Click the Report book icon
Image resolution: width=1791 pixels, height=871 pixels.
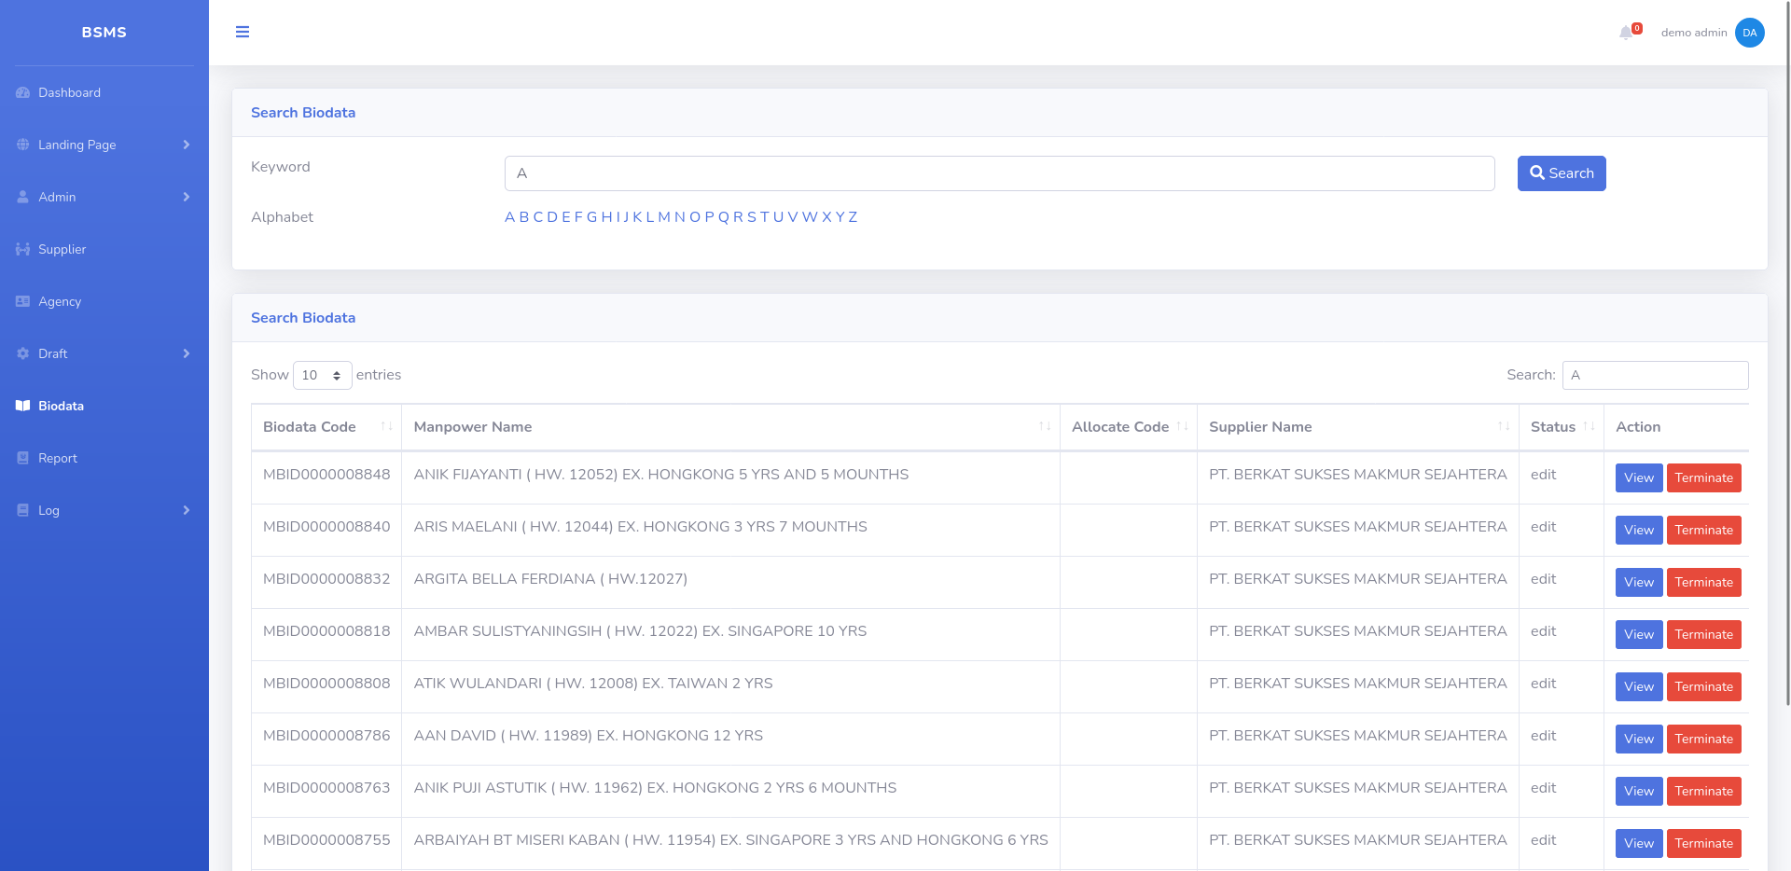[x=23, y=458]
